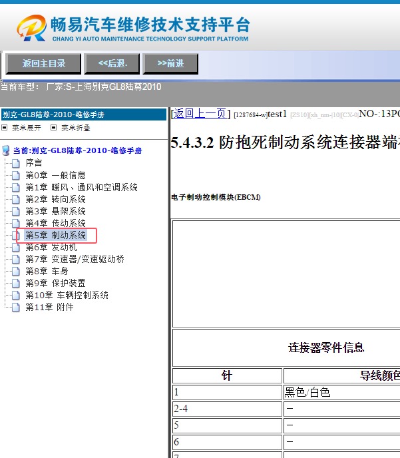Open 第8章 车身
Image resolution: width=400 pixels, height=458 pixels.
point(47,271)
